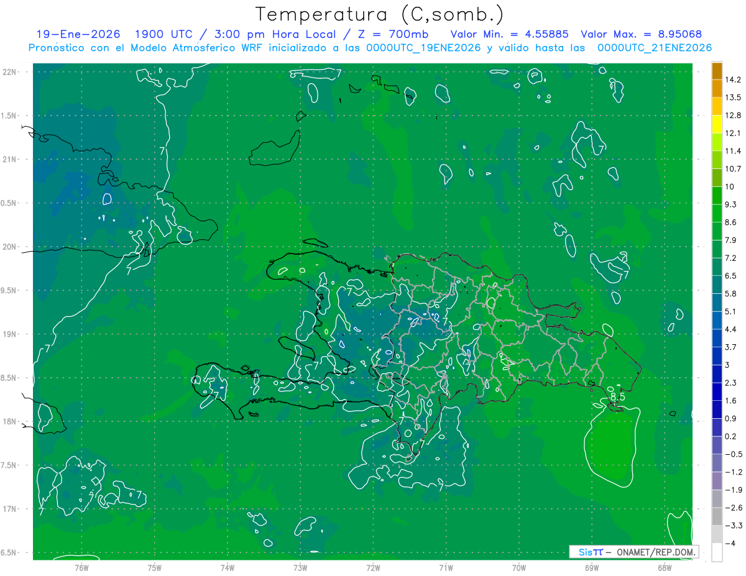Select the '-0.5' colorbar label
746x576 pixels.
pos(733,454)
